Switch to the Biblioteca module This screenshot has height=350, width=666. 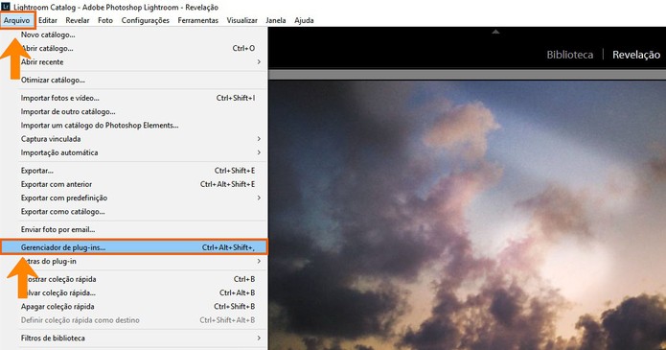pos(569,55)
